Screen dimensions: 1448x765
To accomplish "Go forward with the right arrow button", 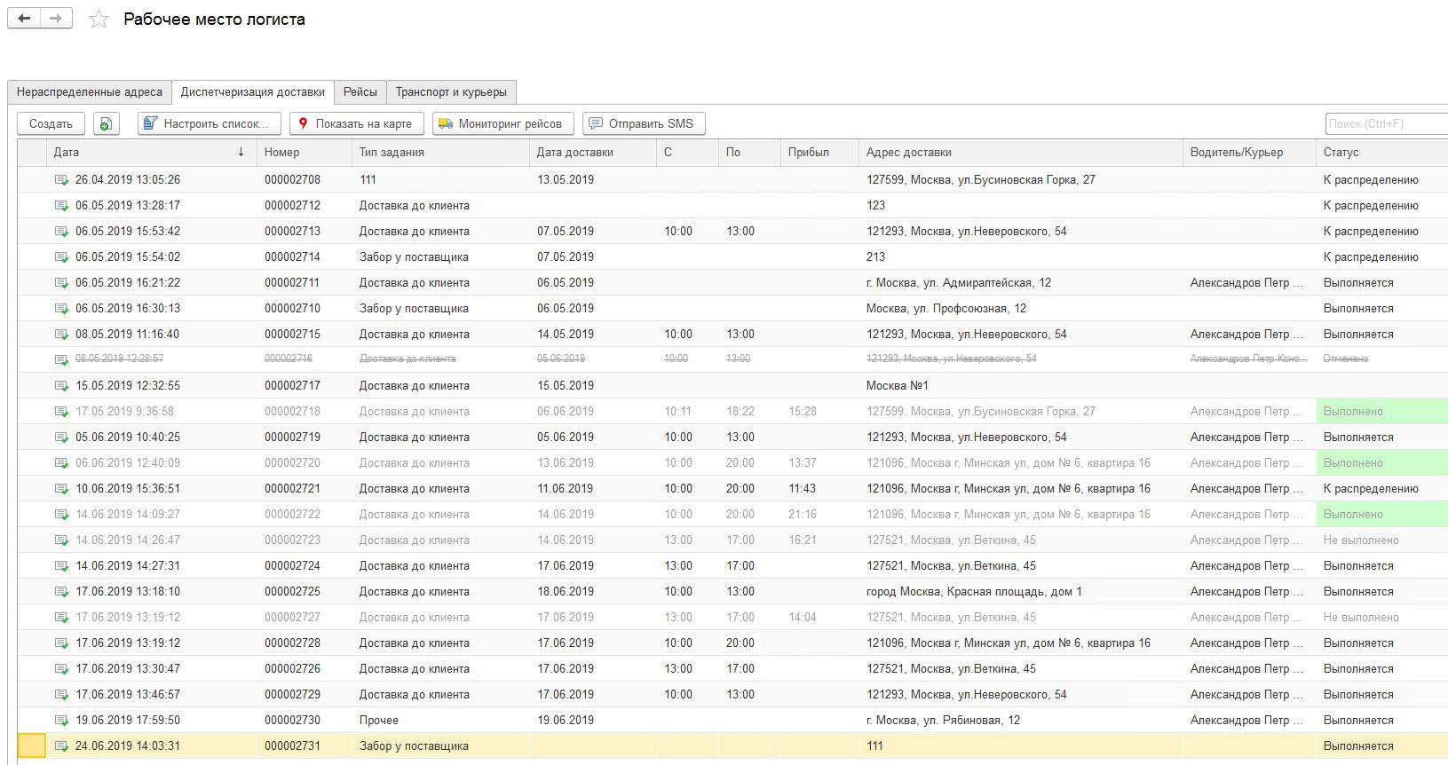I will pos(56,18).
